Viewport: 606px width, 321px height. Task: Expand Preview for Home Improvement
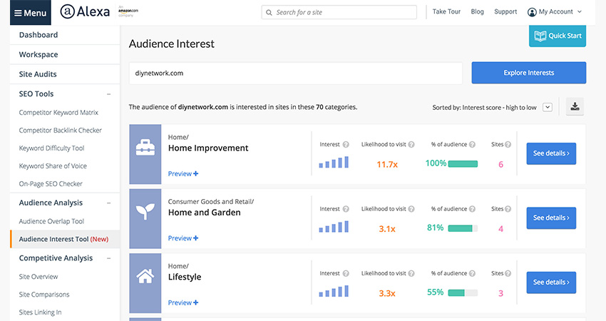pos(183,173)
